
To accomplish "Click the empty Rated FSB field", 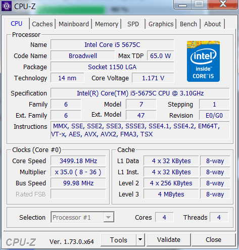I will (x=78, y=194).
